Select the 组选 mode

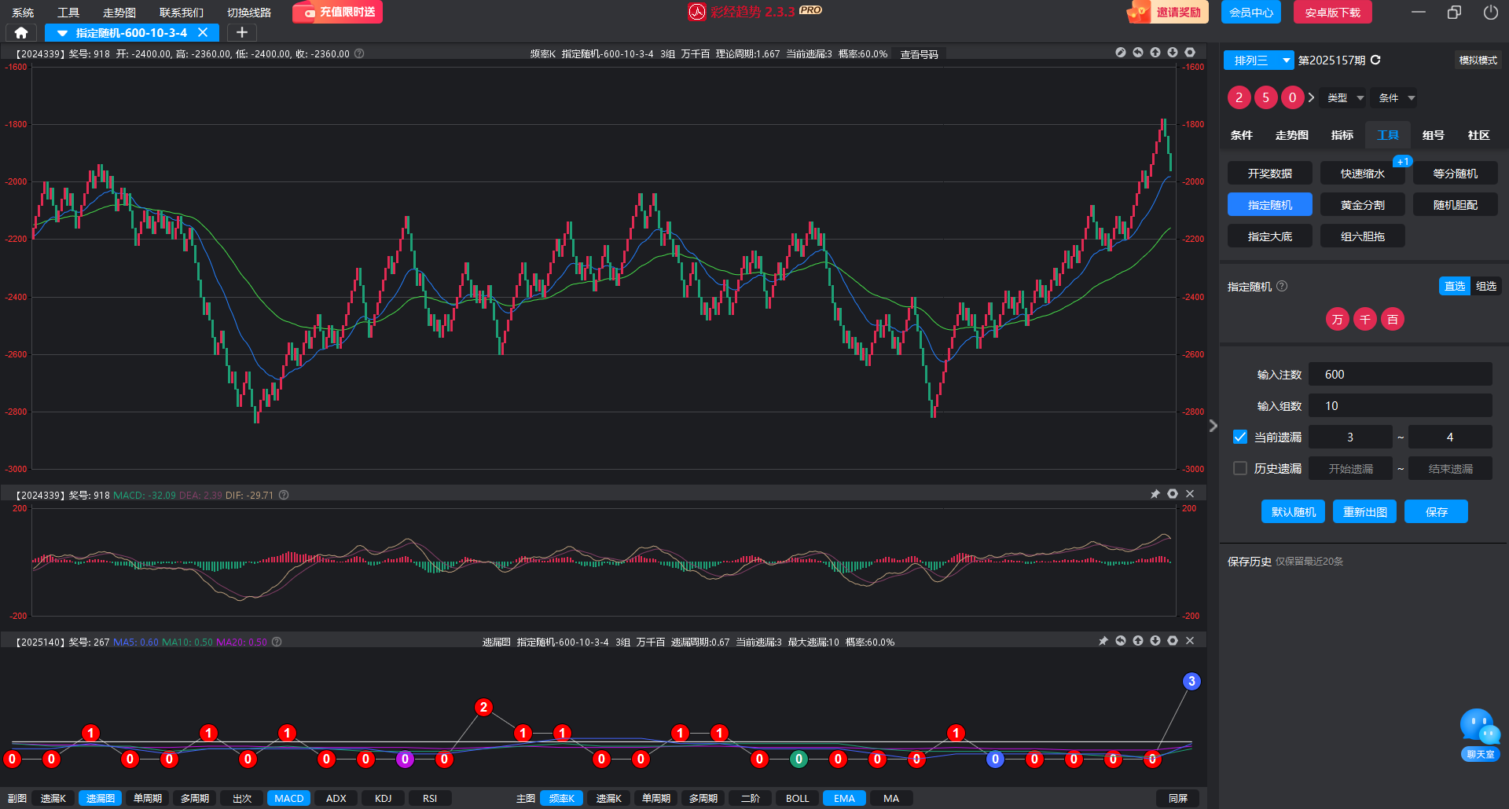pos(1486,286)
